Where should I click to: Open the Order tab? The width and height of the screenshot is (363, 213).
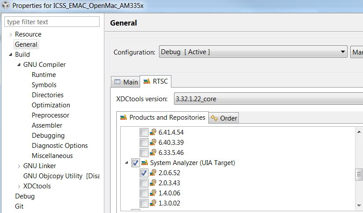click(x=224, y=118)
